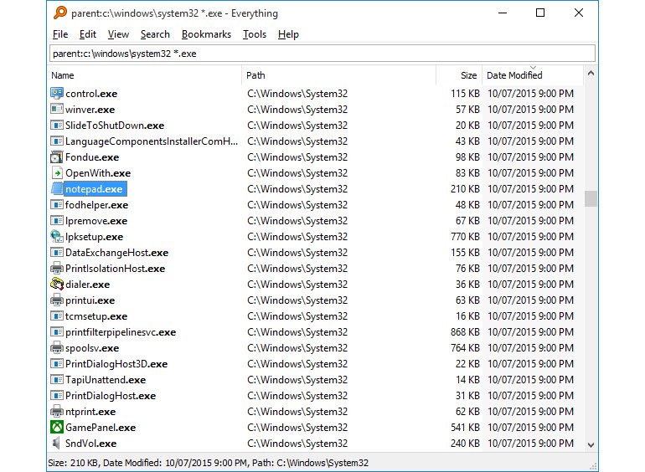
Task: Click the control.exe file icon
Action: (x=57, y=94)
